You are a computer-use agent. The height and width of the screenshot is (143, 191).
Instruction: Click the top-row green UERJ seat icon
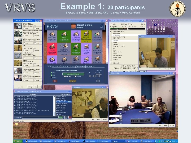pyautogui.click(x=64, y=34)
